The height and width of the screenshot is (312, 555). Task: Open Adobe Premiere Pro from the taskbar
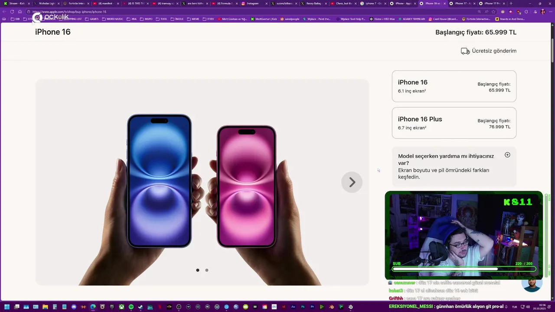click(x=312, y=307)
